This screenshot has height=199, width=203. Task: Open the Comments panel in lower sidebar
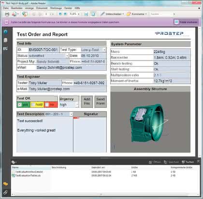(x=5, y=184)
